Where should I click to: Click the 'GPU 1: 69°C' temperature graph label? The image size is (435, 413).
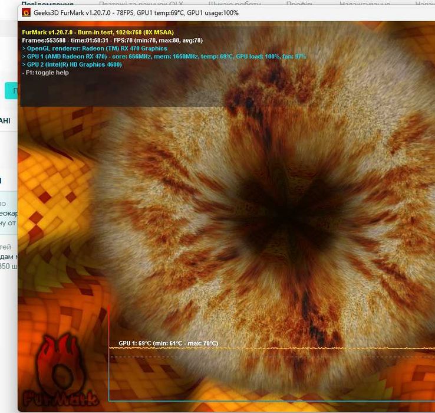(x=169, y=343)
